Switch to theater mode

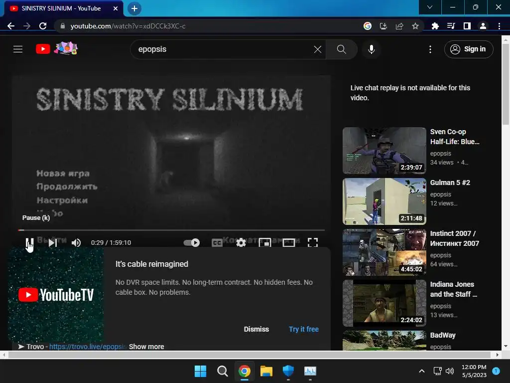click(289, 243)
